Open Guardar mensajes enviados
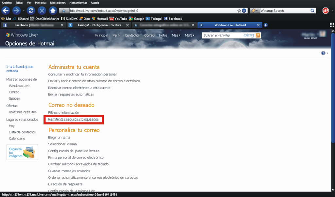The image size is (335, 197). tap(69, 171)
